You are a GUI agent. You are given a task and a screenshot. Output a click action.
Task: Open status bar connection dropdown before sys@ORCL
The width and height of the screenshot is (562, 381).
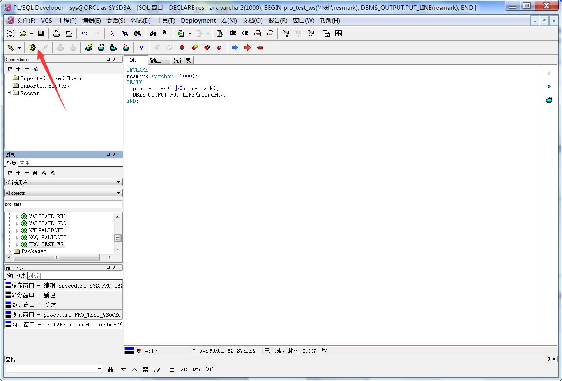[194, 350]
